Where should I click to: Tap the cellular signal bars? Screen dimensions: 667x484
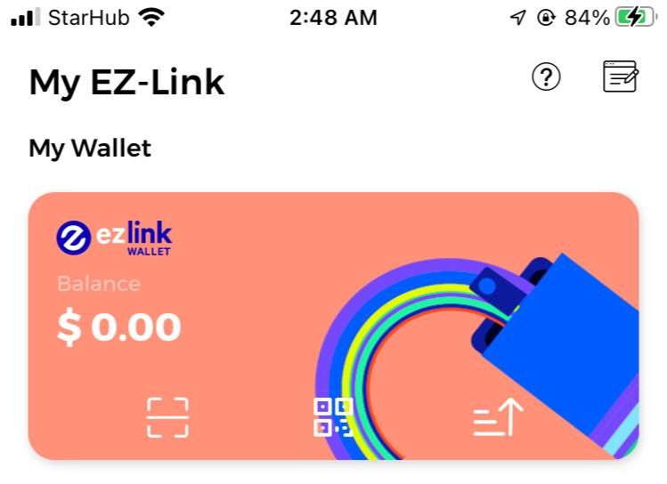(x=26, y=18)
